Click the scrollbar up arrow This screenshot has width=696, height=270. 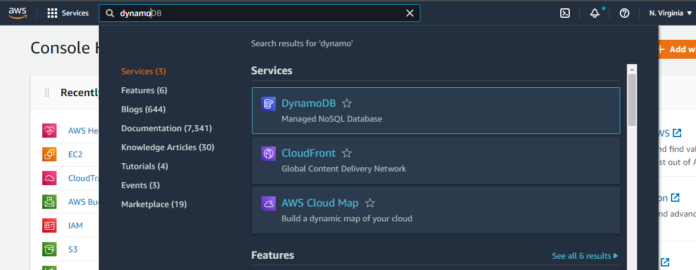tap(632, 69)
